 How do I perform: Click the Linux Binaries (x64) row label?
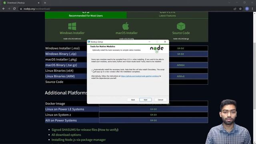[x=59, y=70]
